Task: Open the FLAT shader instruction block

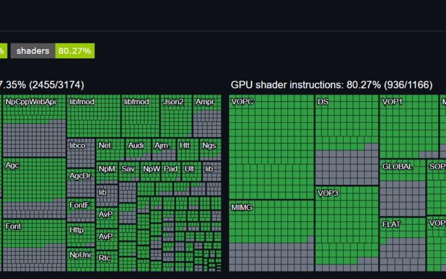Action: pos(403,244)
